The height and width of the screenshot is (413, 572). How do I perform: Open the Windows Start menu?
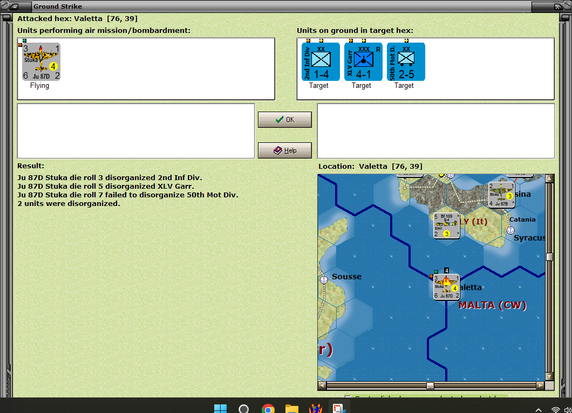click(220, 409)
